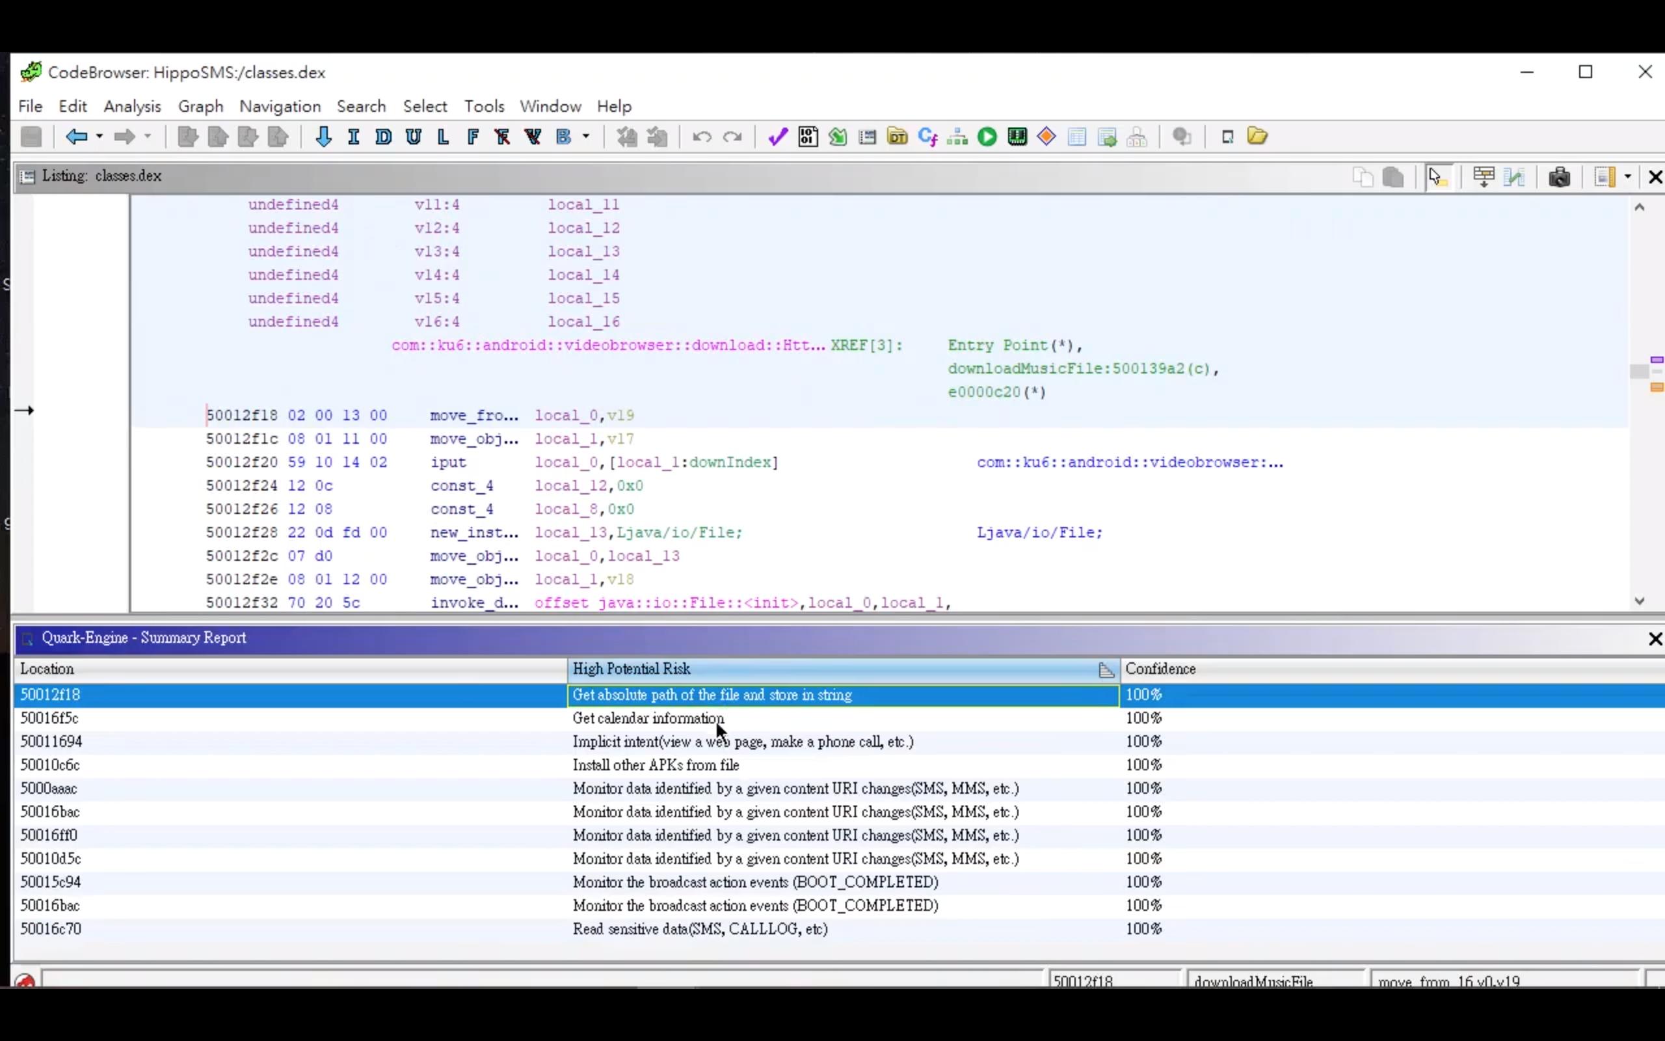This screenshot has height=1041, width=1665.
Task: Click the Script Manager green play icon
Action: click(987, 137)
